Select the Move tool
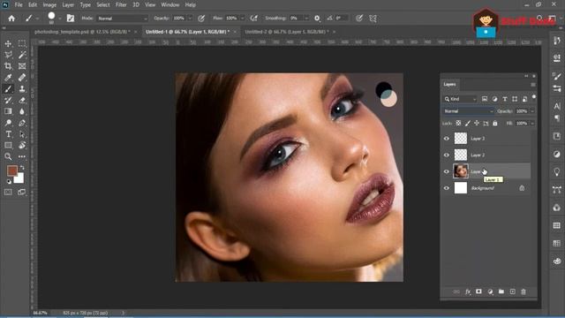This screenshot has height=318, width=565. tap(8, 43)
